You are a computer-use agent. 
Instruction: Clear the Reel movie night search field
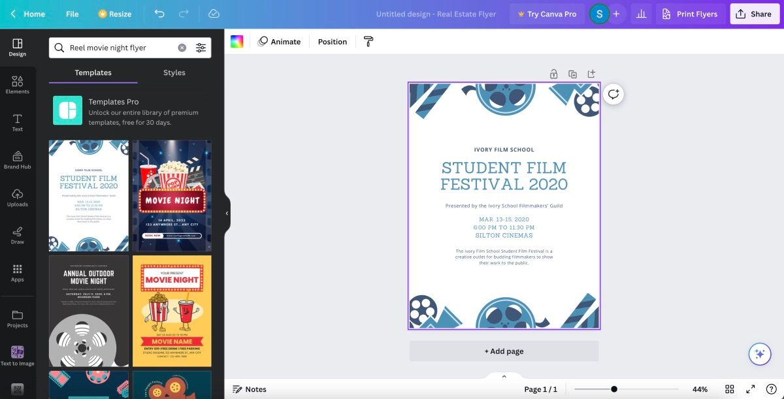click(x=183, y=47)
